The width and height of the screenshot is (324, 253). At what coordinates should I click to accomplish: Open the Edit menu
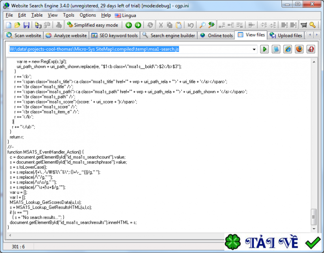pyautogui.click(x=22, y=15)
